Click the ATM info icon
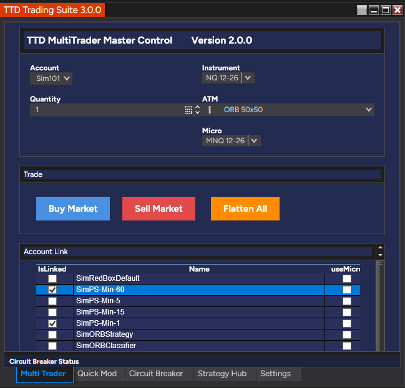The image size is (405, 388). [x=210, y=110]
